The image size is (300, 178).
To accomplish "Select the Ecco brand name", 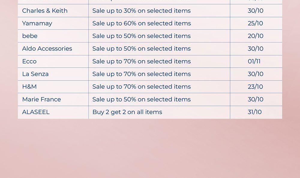I will 29,61.
